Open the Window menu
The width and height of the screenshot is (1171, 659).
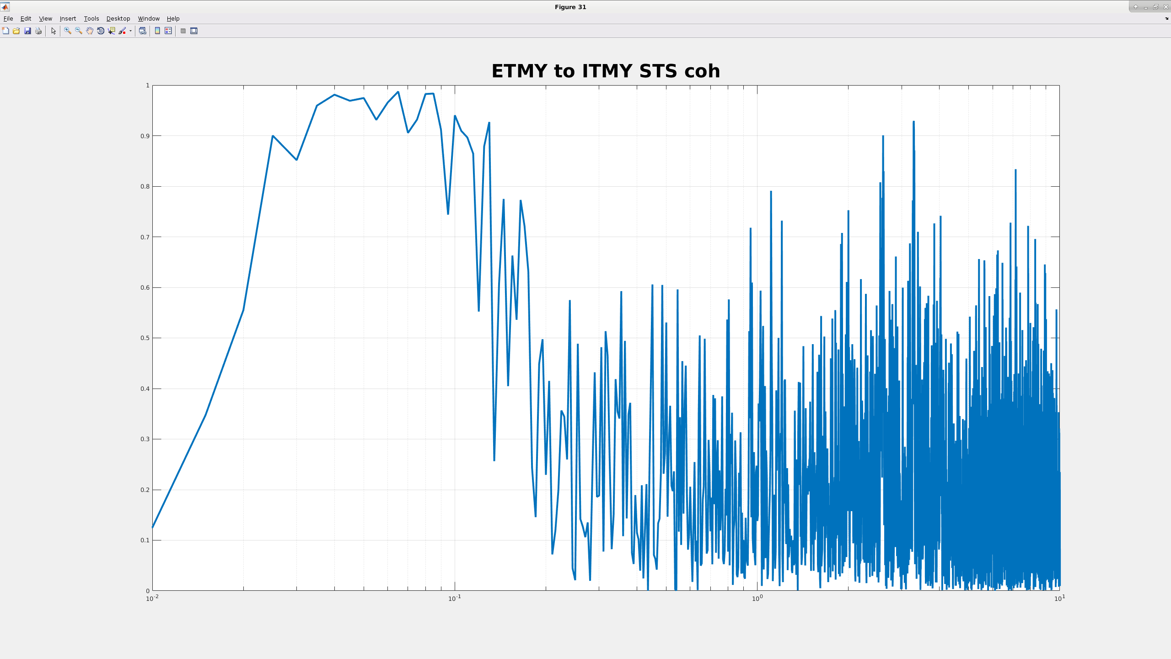click(x=149, y=18)
